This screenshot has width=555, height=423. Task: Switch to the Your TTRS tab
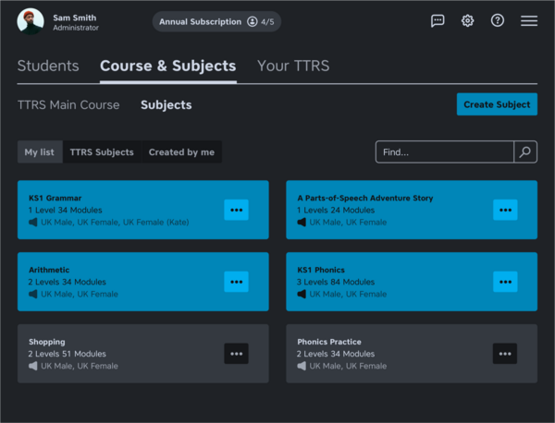pos(292,66)
